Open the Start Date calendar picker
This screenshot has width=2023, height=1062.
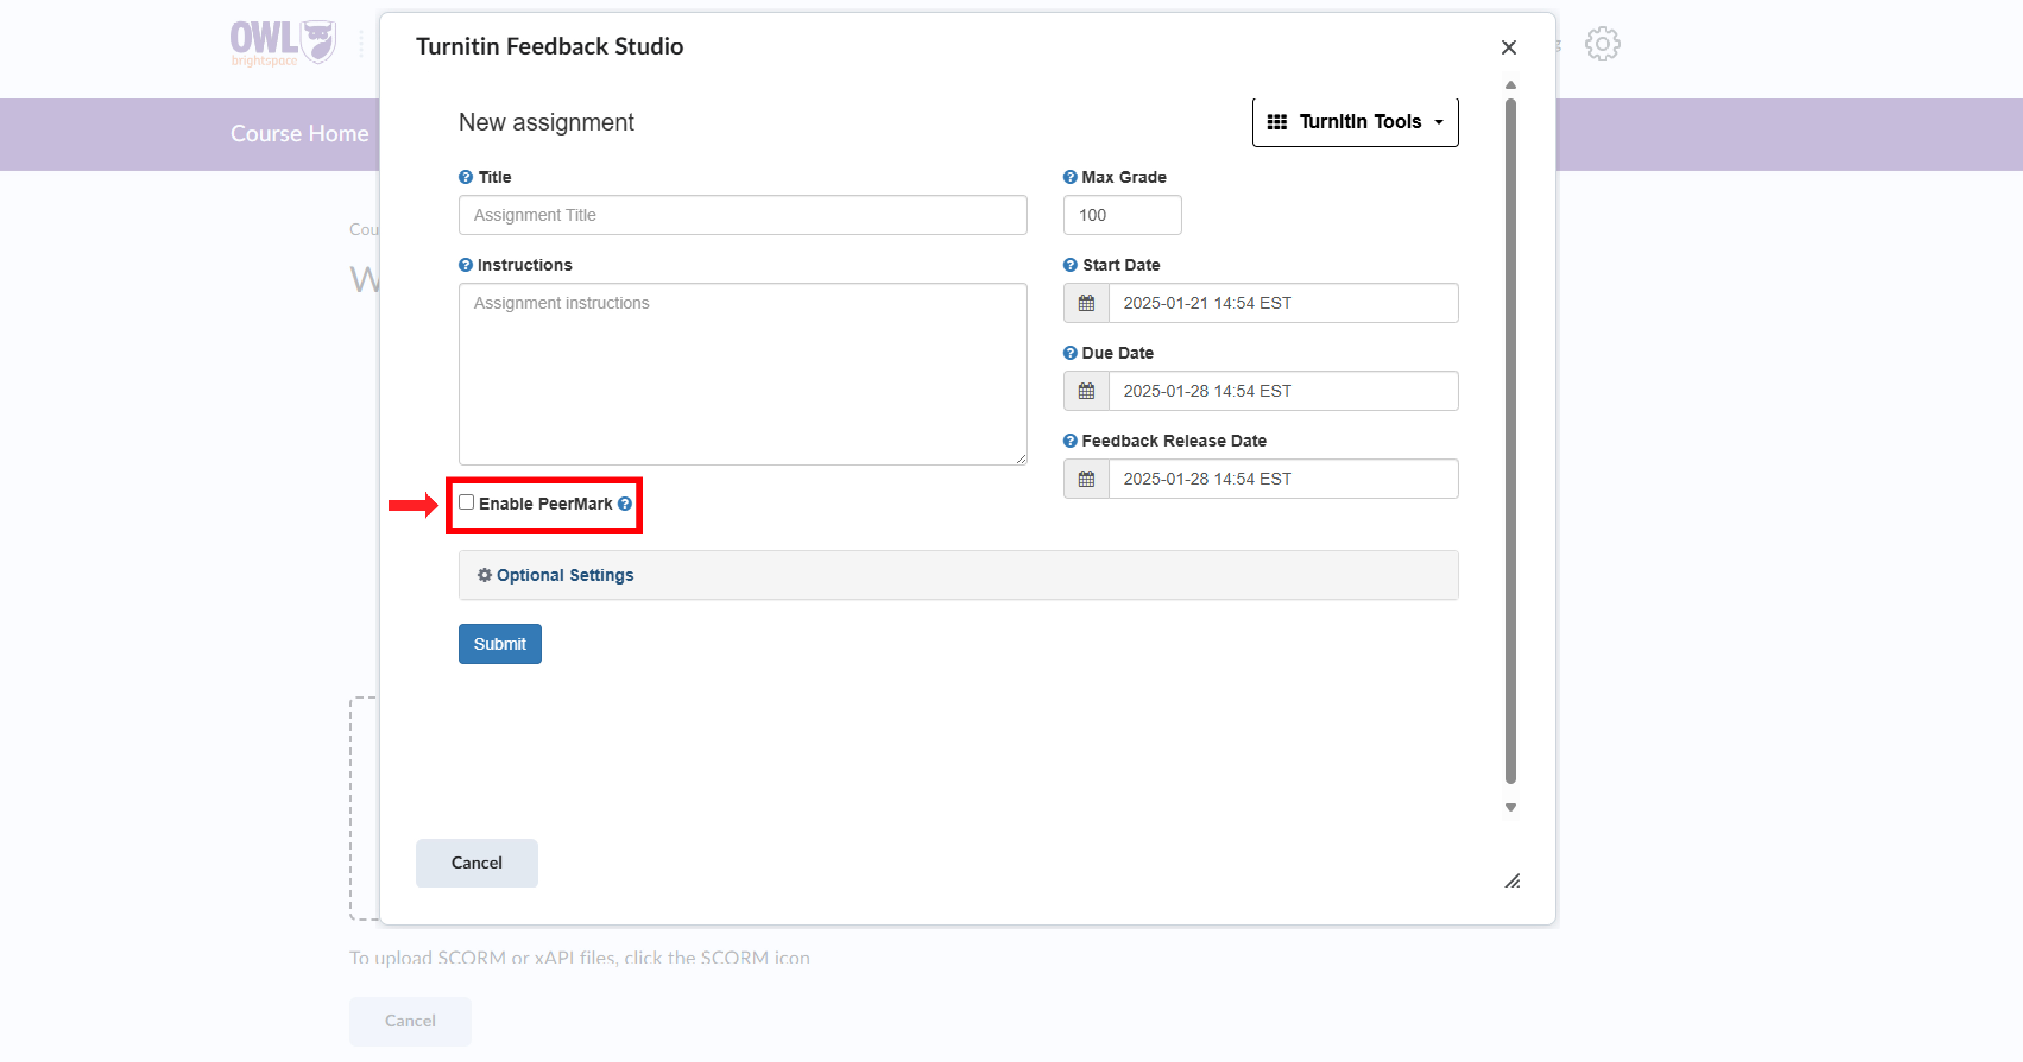[x=1086, y=303]
